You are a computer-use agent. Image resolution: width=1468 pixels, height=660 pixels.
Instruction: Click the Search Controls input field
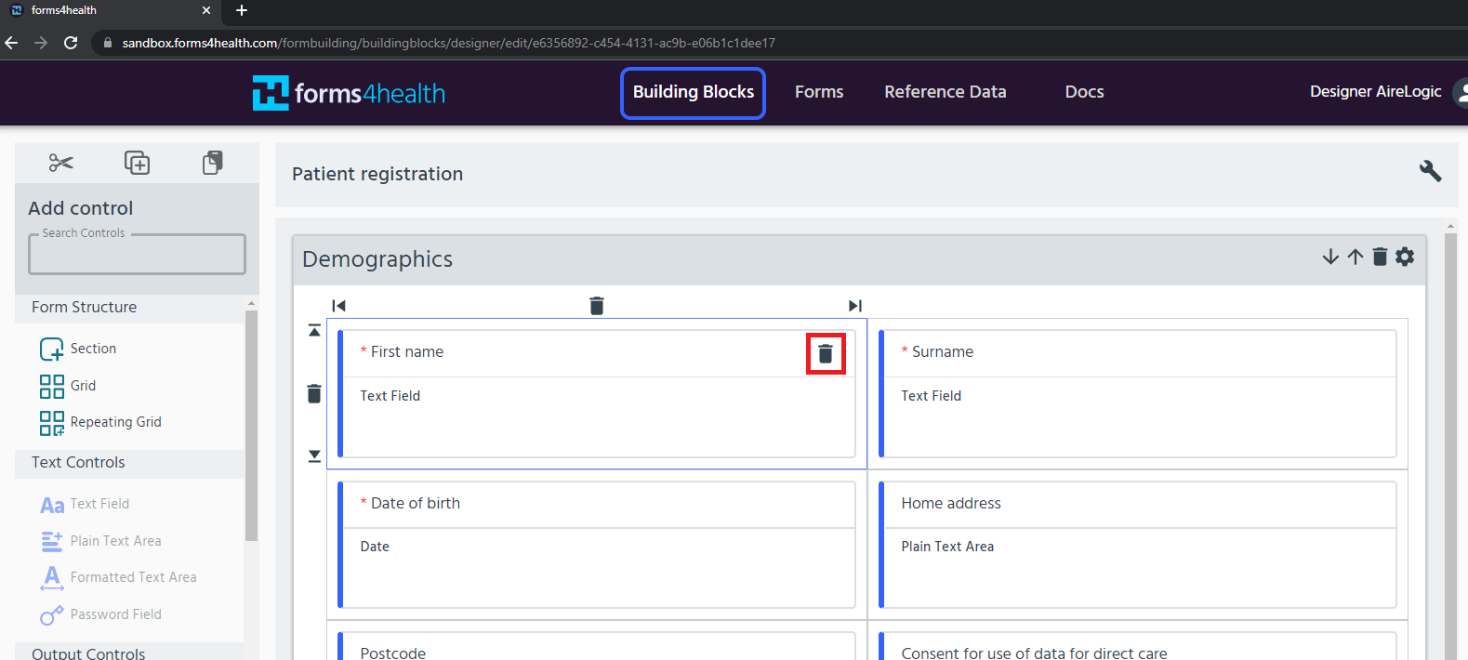(137, 254)
